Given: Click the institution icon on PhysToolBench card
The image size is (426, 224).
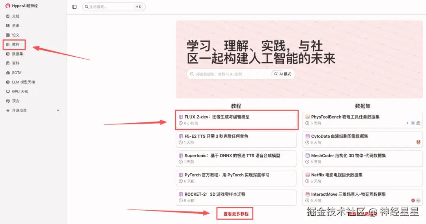Looking at the screenshot, I should point(419,123).
